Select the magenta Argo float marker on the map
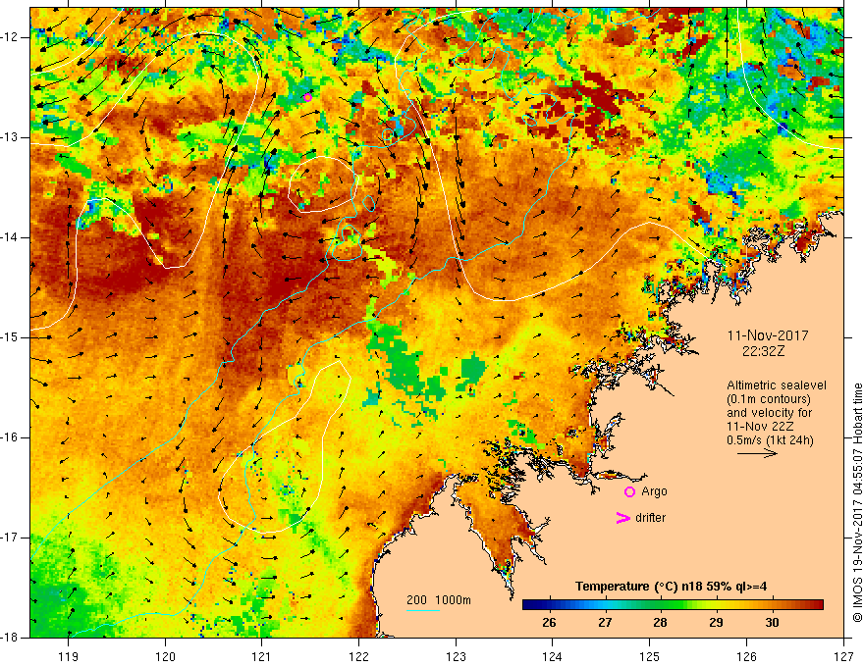 click(x=307, y=97)
